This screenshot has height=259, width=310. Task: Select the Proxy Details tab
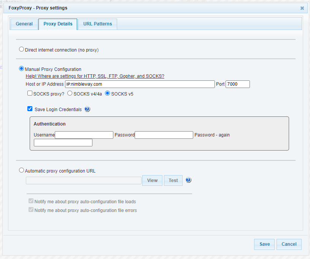[x=58, y=24]
